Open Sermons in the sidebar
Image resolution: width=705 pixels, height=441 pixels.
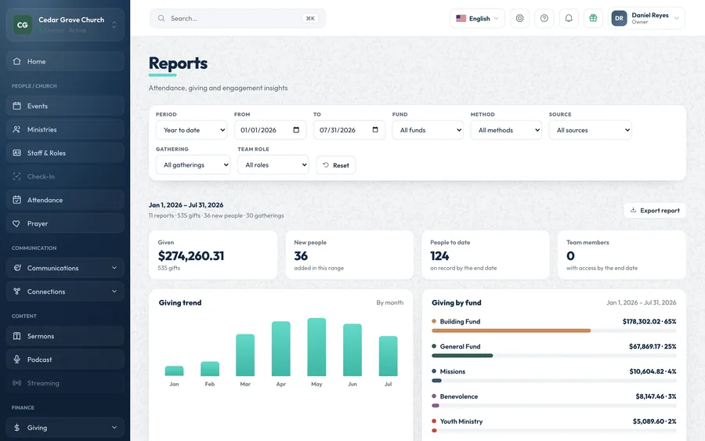point(65,336)
